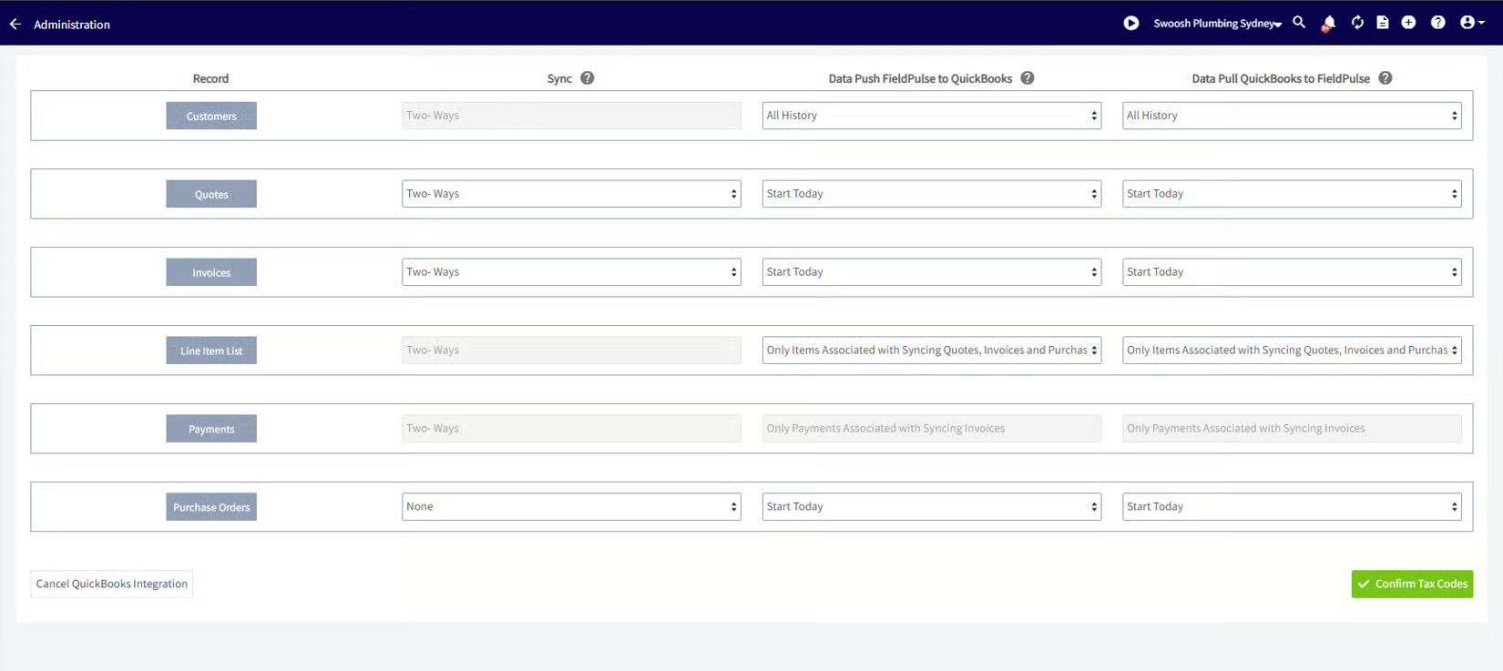The image size is (1503, 671).
Task: Open Invoices Data Pull Start Today dropdown
Action: point(1292,272)
